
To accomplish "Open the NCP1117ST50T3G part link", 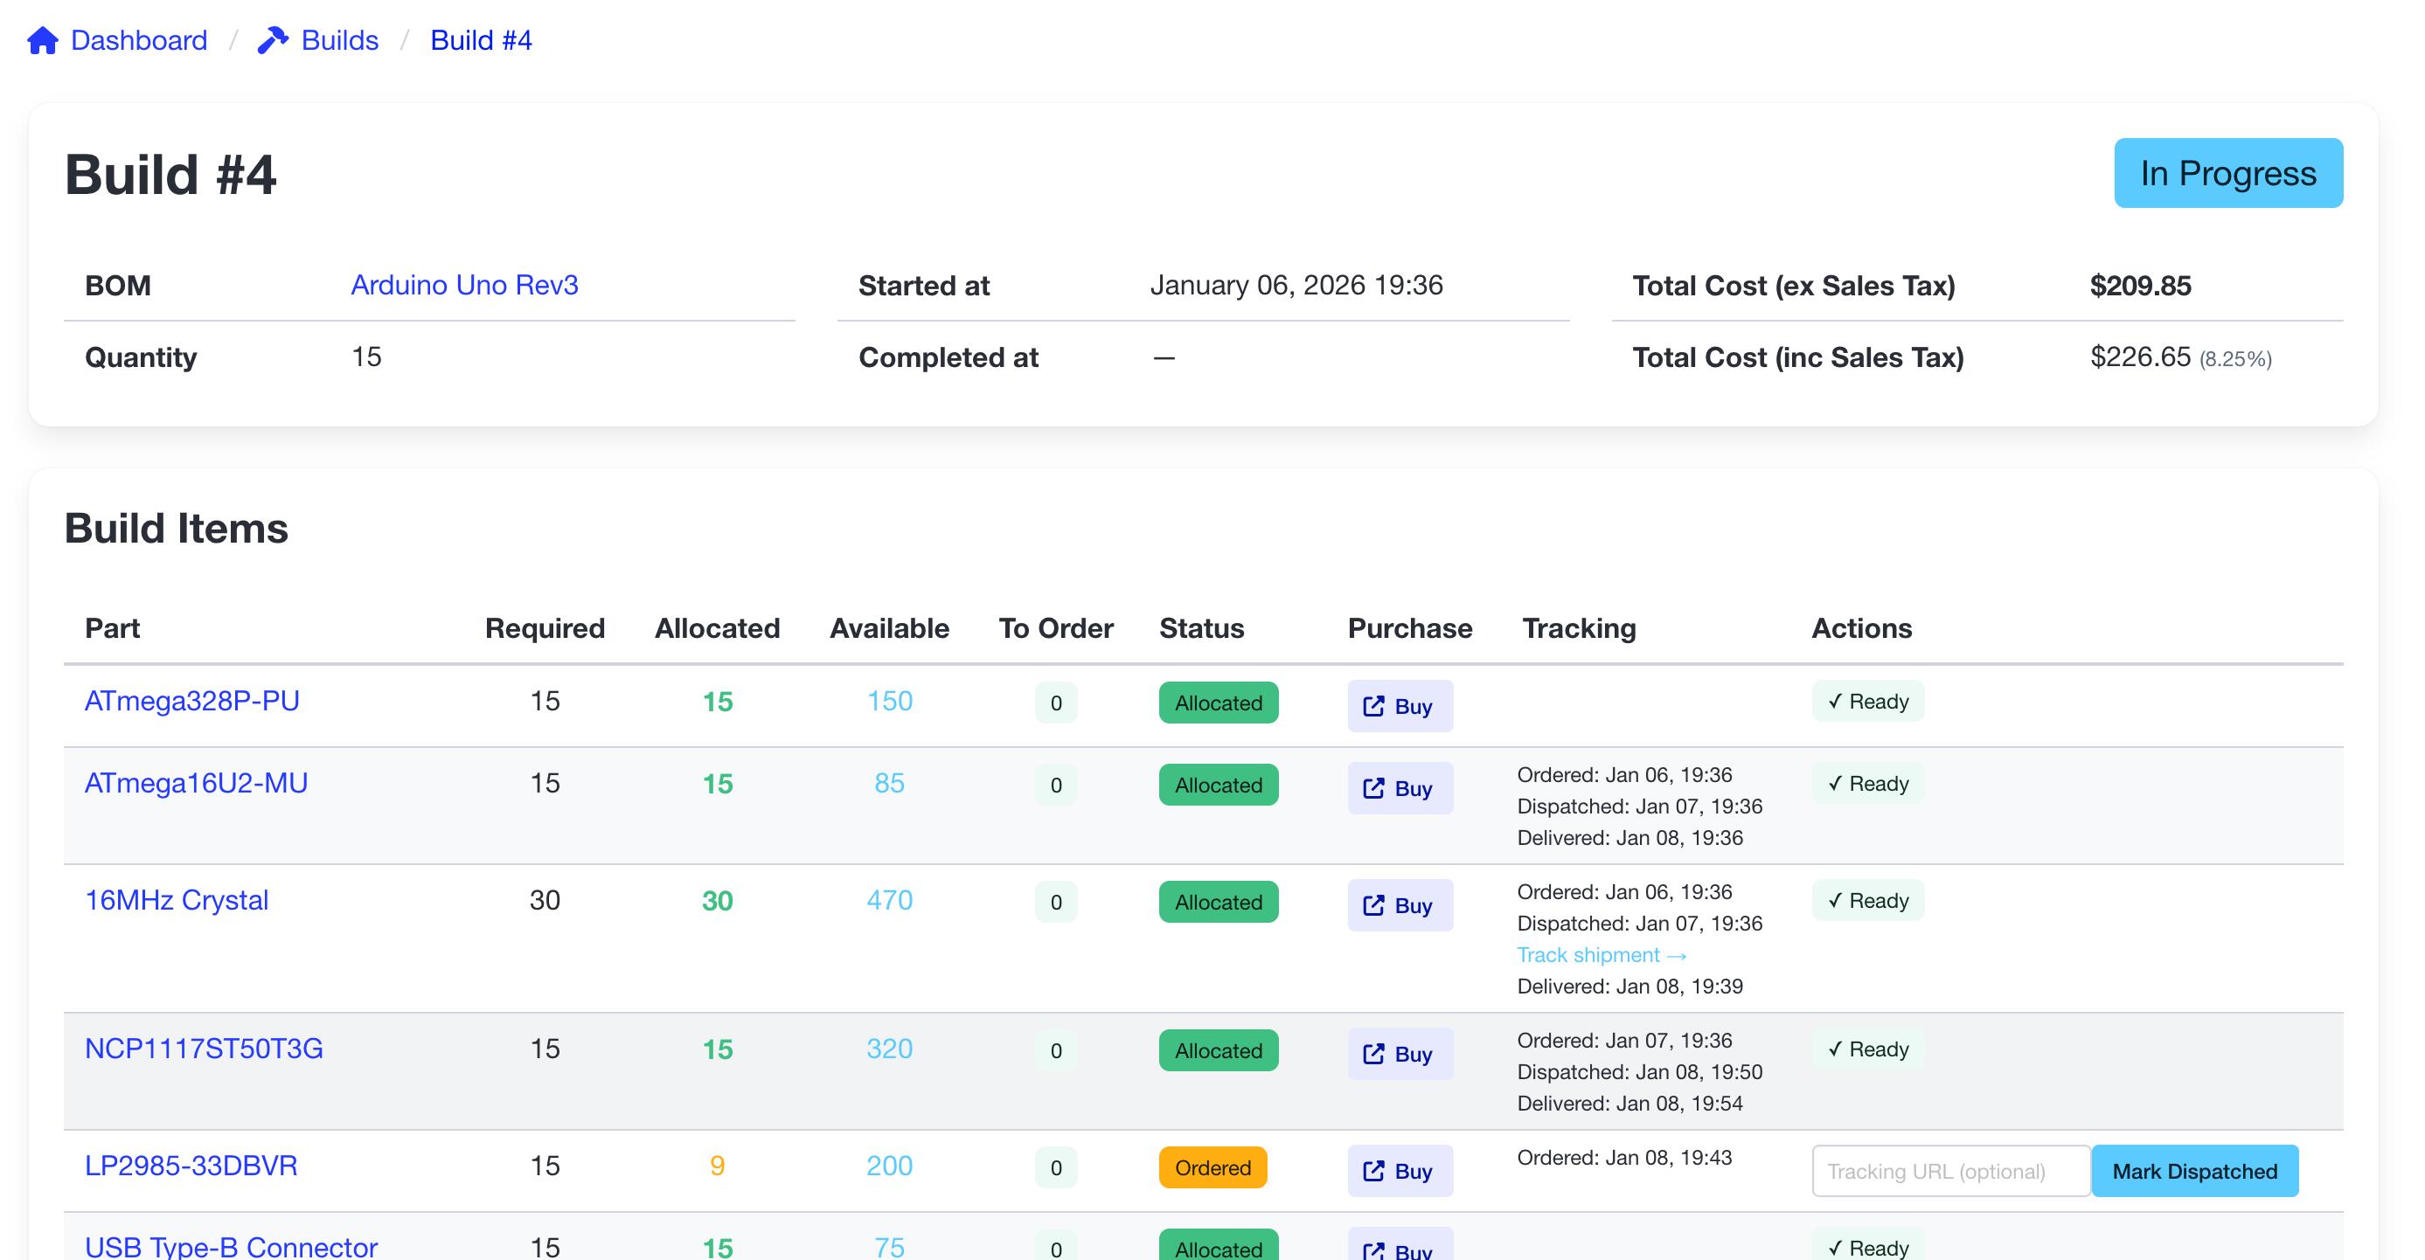I will tap(204, 1049).
